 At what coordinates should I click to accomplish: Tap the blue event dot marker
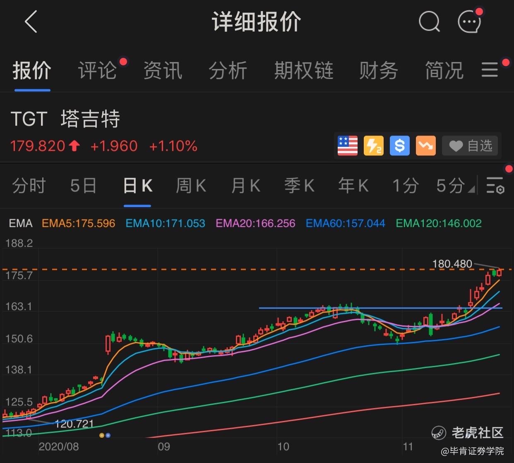108,435
